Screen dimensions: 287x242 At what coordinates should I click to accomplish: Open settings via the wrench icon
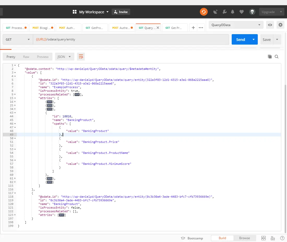224,12
